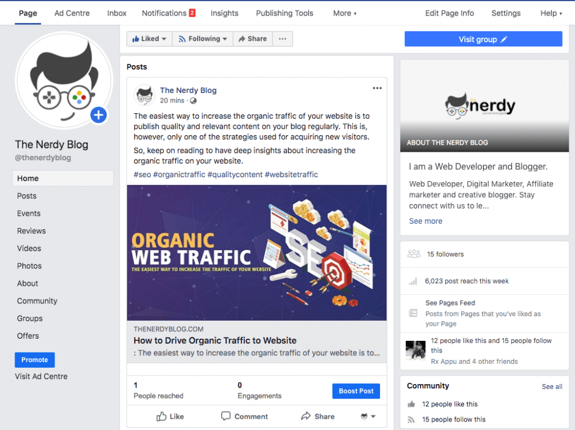This screenshot has height=430, width=575.
Task: Open the Inbox tab
Action: (117, 13)
